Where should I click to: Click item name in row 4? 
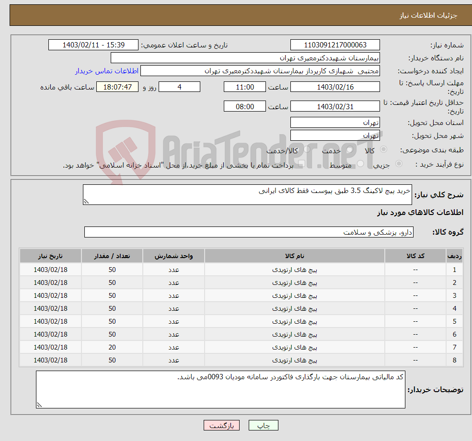click(x=295, y=309)
